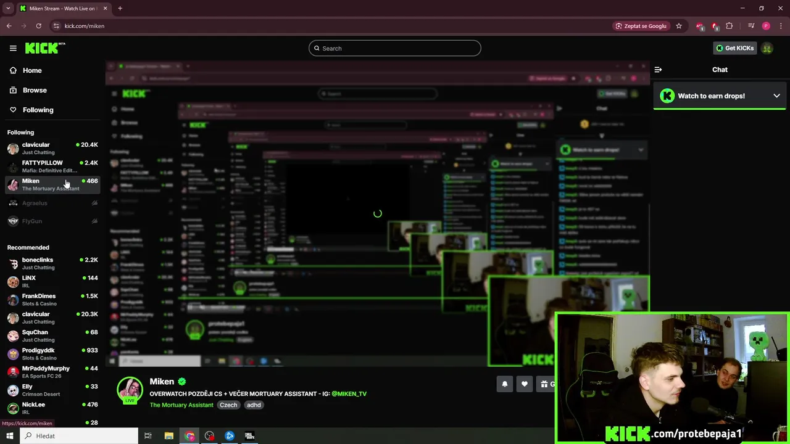Screen dimensions: 790x444
Task: Open the Chrome profile P avatar
Action: [766, 26]
